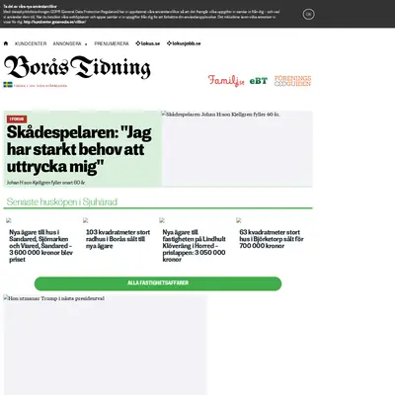Screen dimensions: 395x395
Task: Expand the Annonsera dropdown arrow
Action: click(x=86, y=44)
